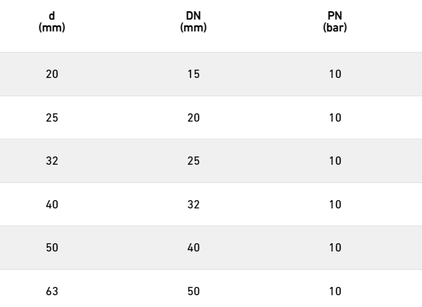Image resolution: width=422 pixels, height=307 pixels.
Task: Select the DN value 15 cell
Action: click(193, 74)
